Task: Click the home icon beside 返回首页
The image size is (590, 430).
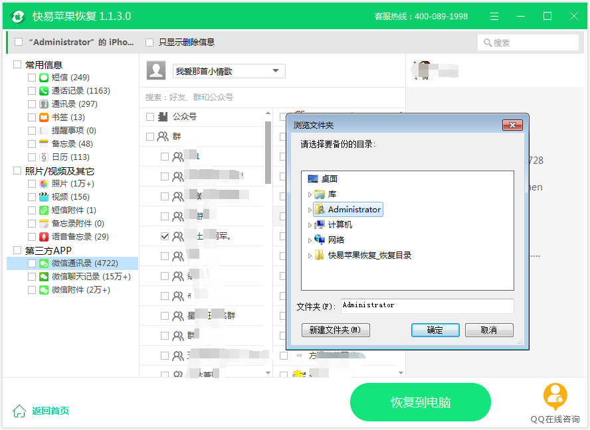Action: click(x=19, y=411)
